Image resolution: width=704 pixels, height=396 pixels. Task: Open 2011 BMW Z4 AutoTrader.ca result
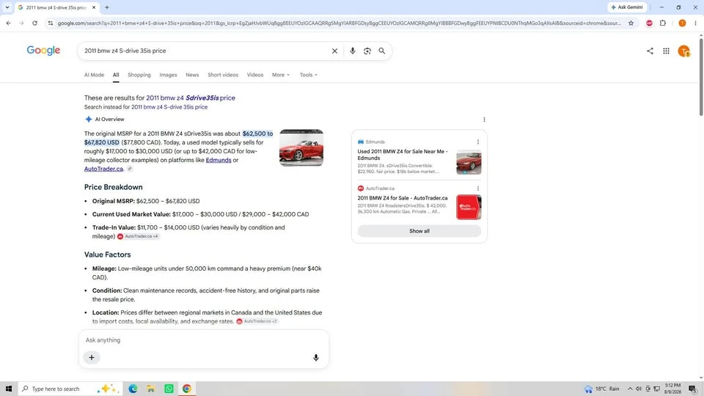click(x=403, y=198)
